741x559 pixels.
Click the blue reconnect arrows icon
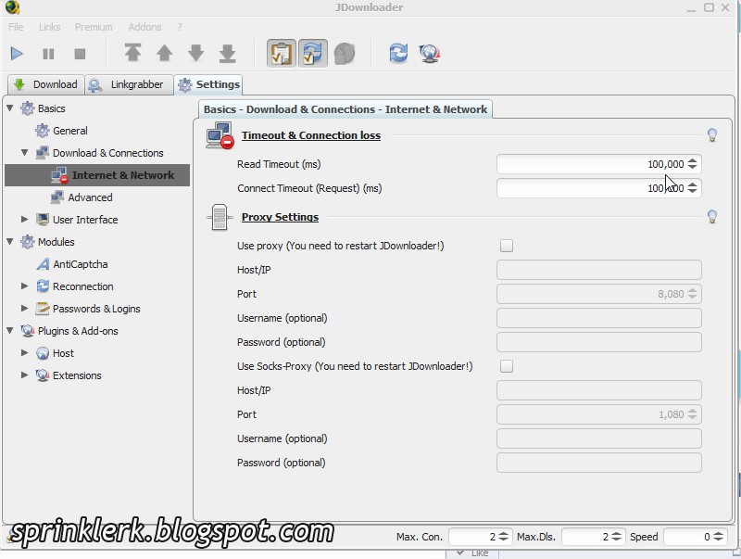click(398, 53)
